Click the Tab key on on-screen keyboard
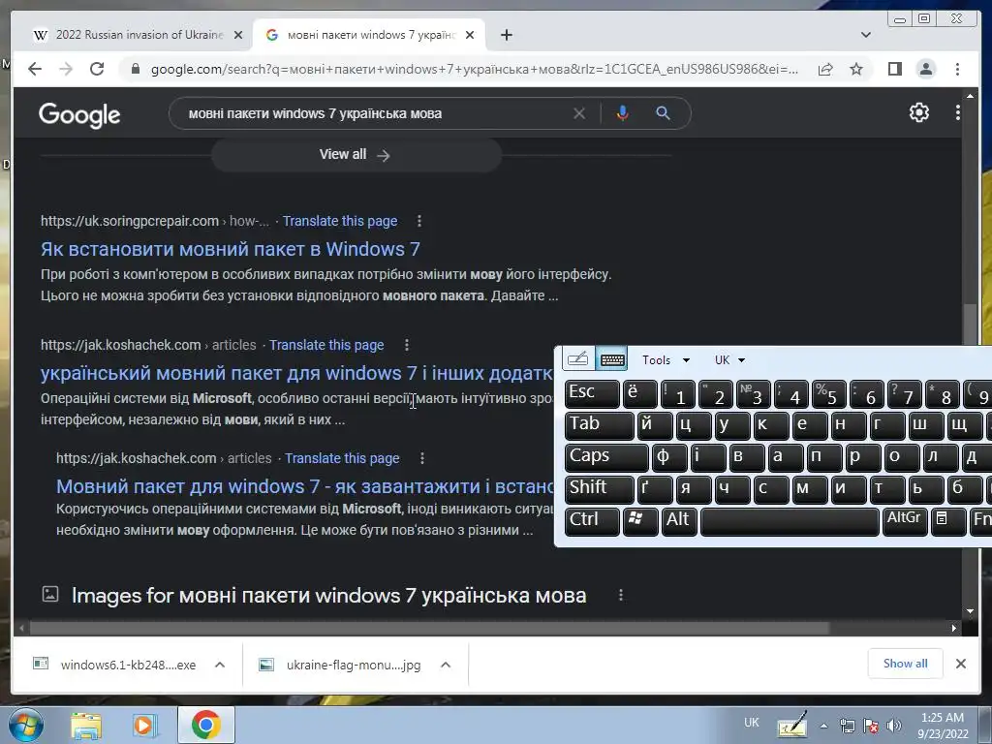Image resolution: width=992 pixels, height=744 pixels. (x=599, y=424)
